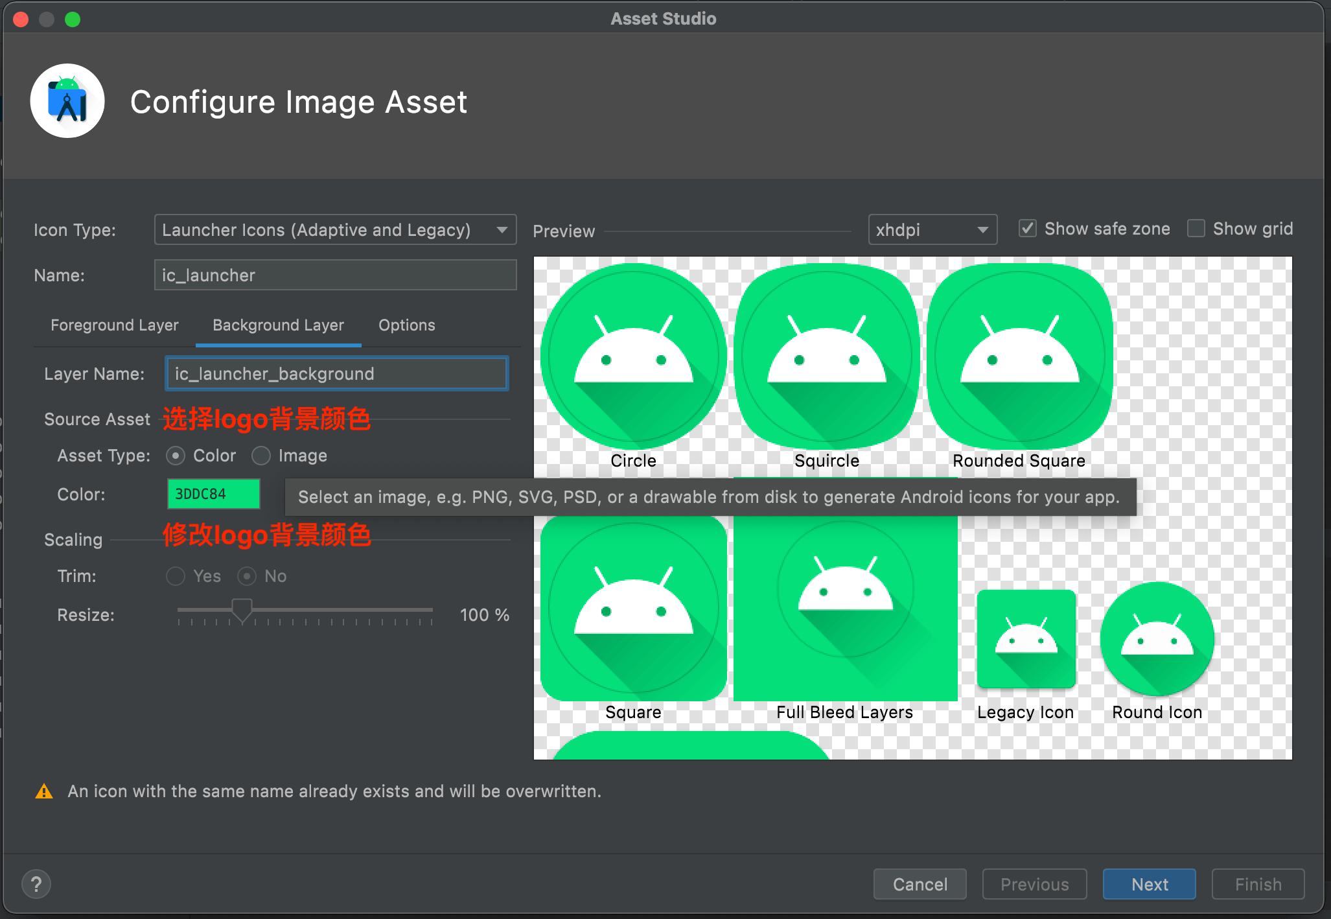This screenshot has height=919, width=1331.
Task: Open the 3DDC84 color swatch picker
Action: (214, 494)
